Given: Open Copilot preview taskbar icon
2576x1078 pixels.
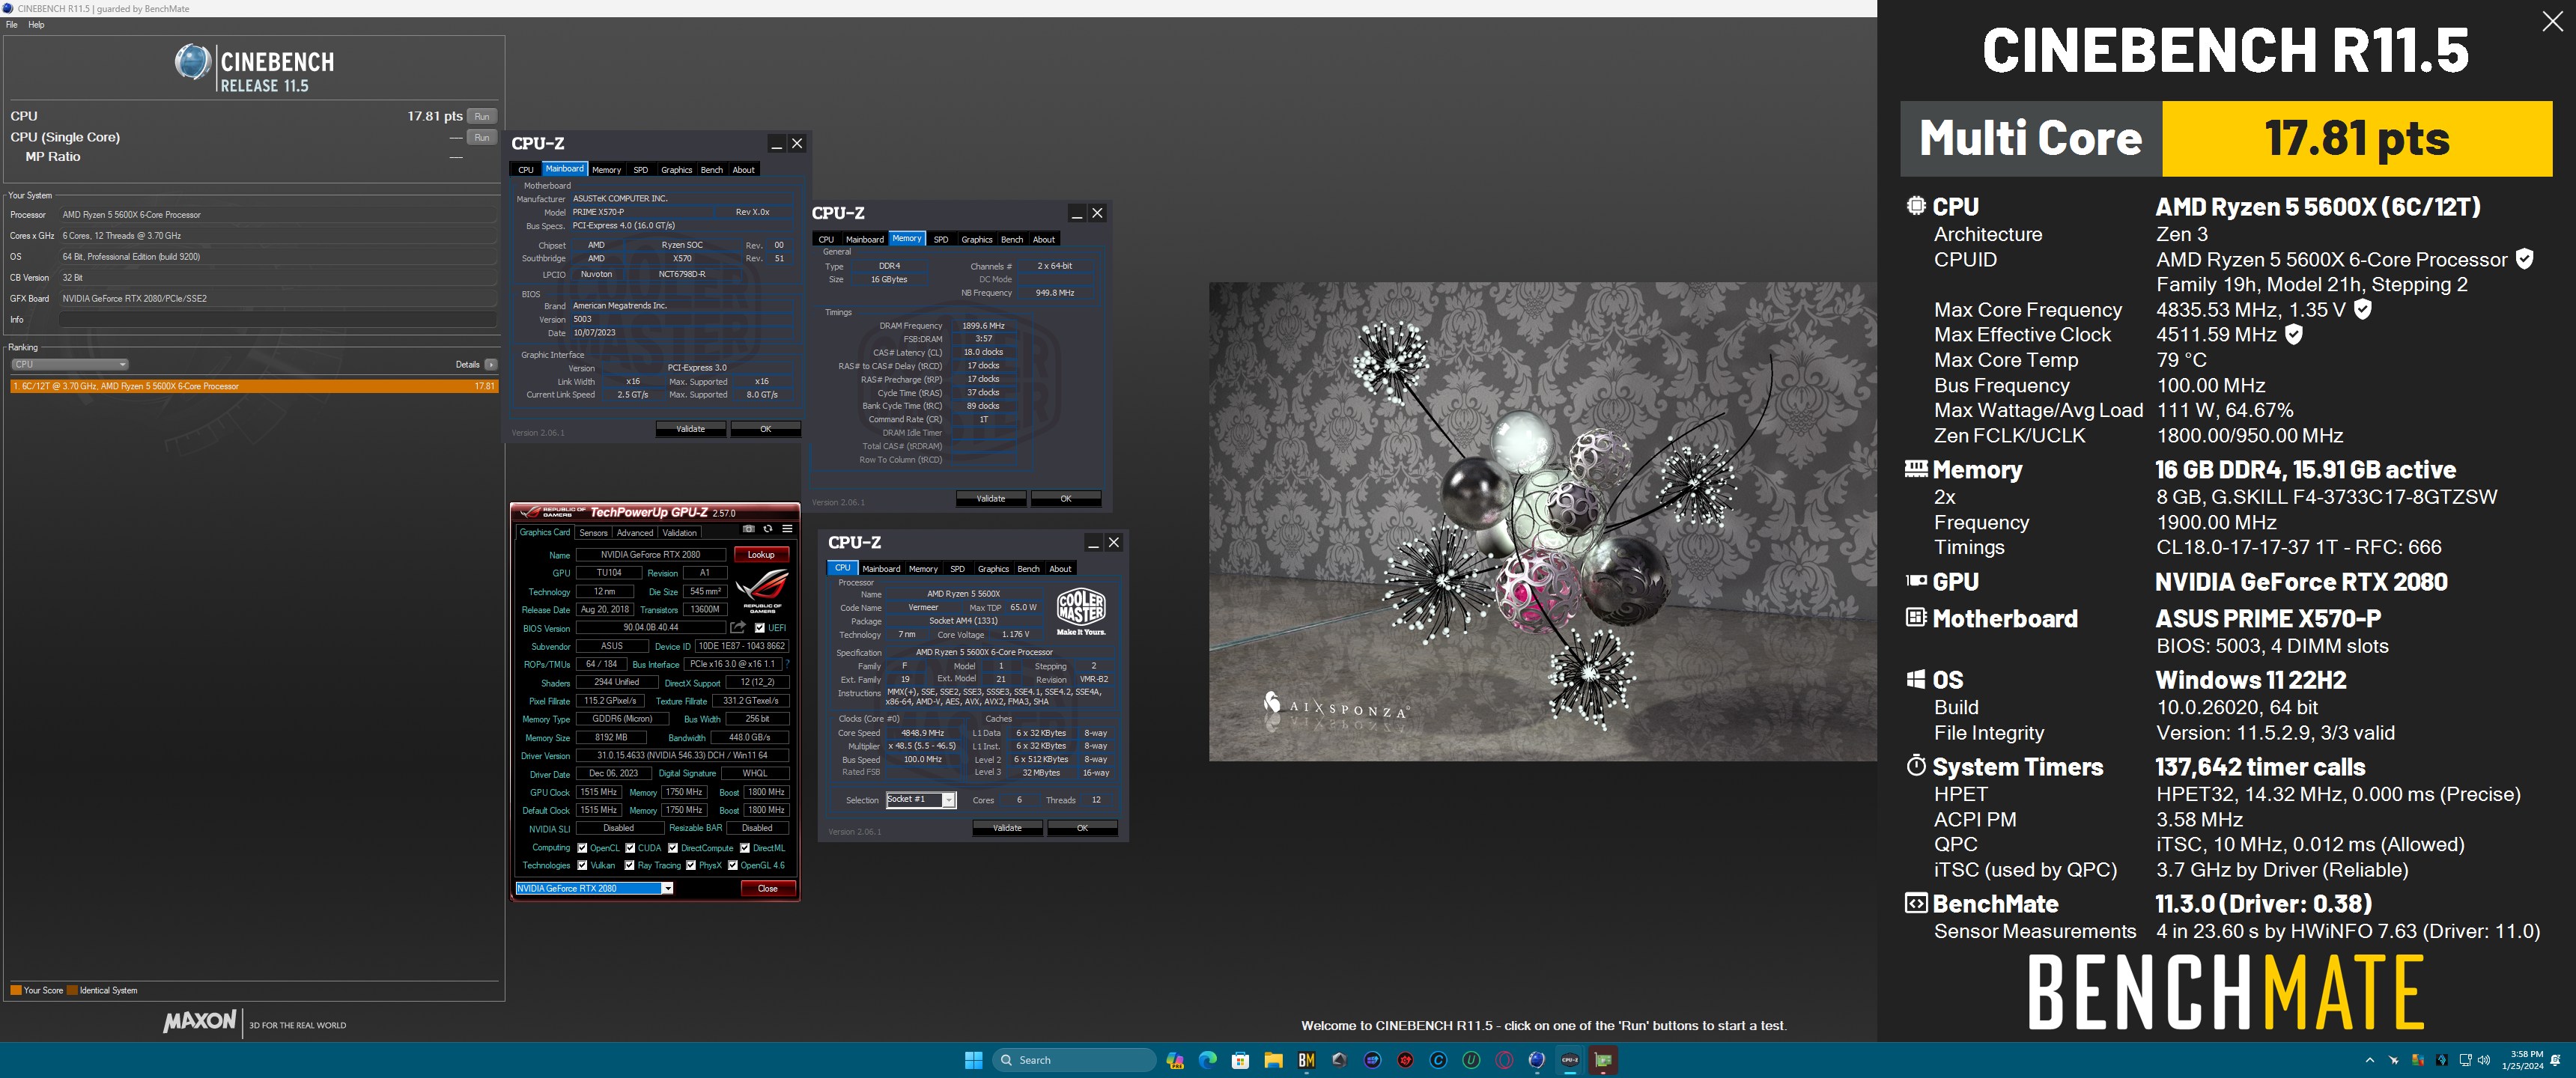Looking at the screenshot, I should click(x=1175, y=1060).
